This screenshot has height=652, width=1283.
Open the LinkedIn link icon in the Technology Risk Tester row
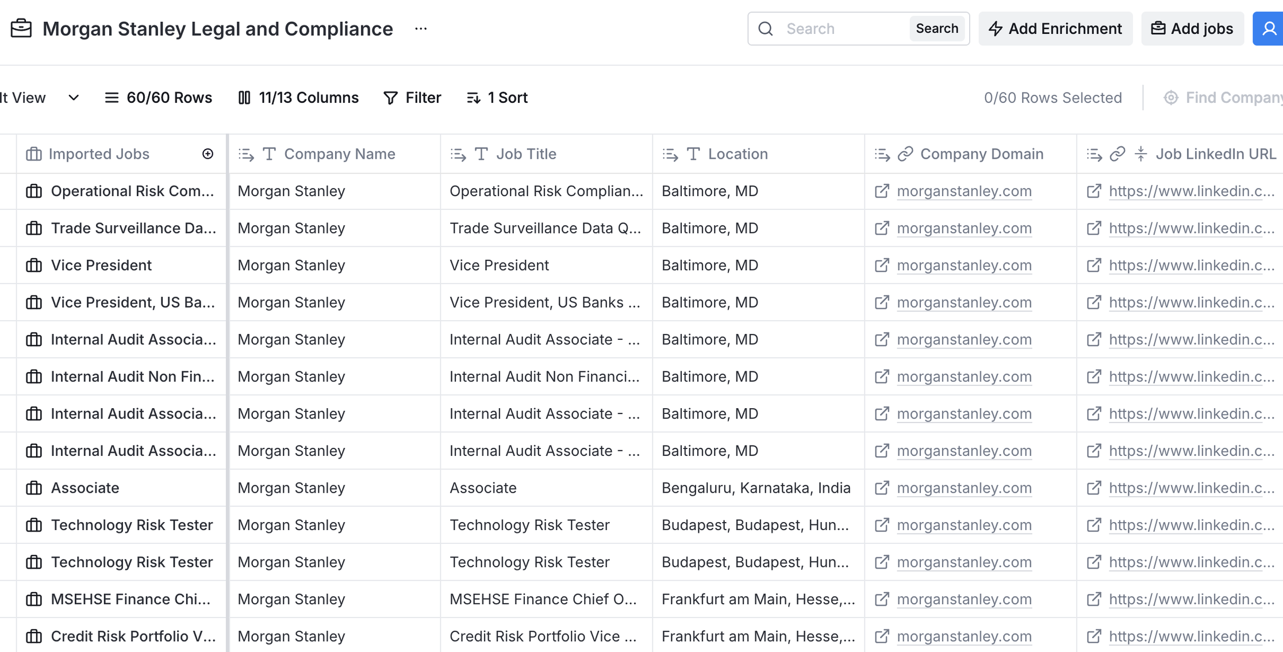point(1094,526)
